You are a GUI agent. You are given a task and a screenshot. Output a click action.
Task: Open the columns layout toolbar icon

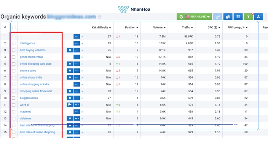[238, 17]
